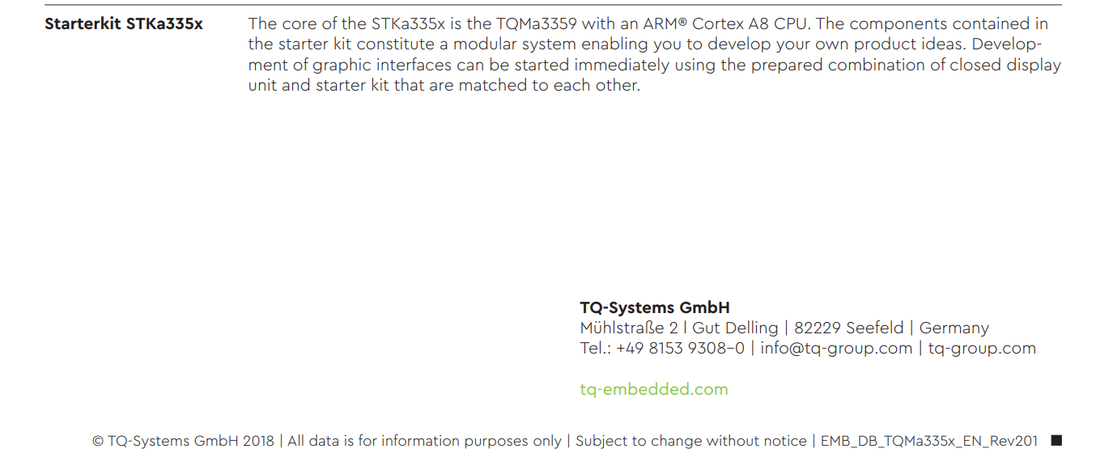Click the telephone number +49 8153 9308-0
This screenshot has width=1096, height=470.
click(x=680, y=349)
